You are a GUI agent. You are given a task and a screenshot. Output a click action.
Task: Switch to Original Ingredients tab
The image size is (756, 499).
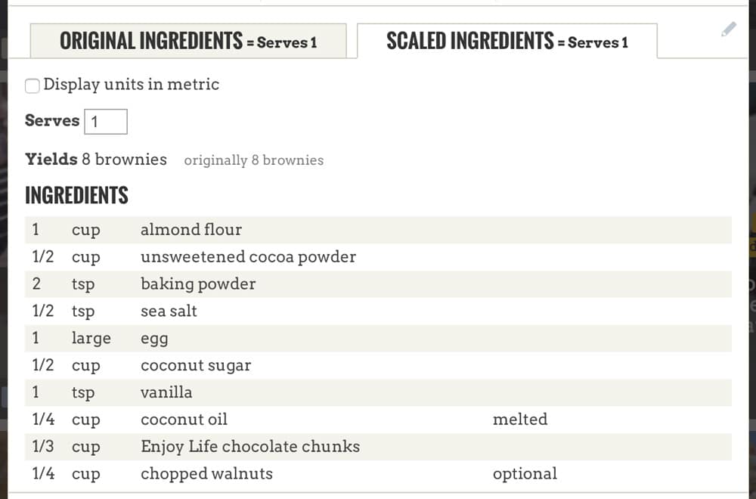point(188,41)
